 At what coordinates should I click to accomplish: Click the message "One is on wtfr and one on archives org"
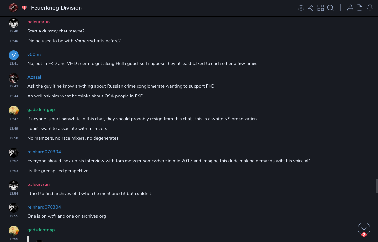pyautogui.click(x=66, y=216)
